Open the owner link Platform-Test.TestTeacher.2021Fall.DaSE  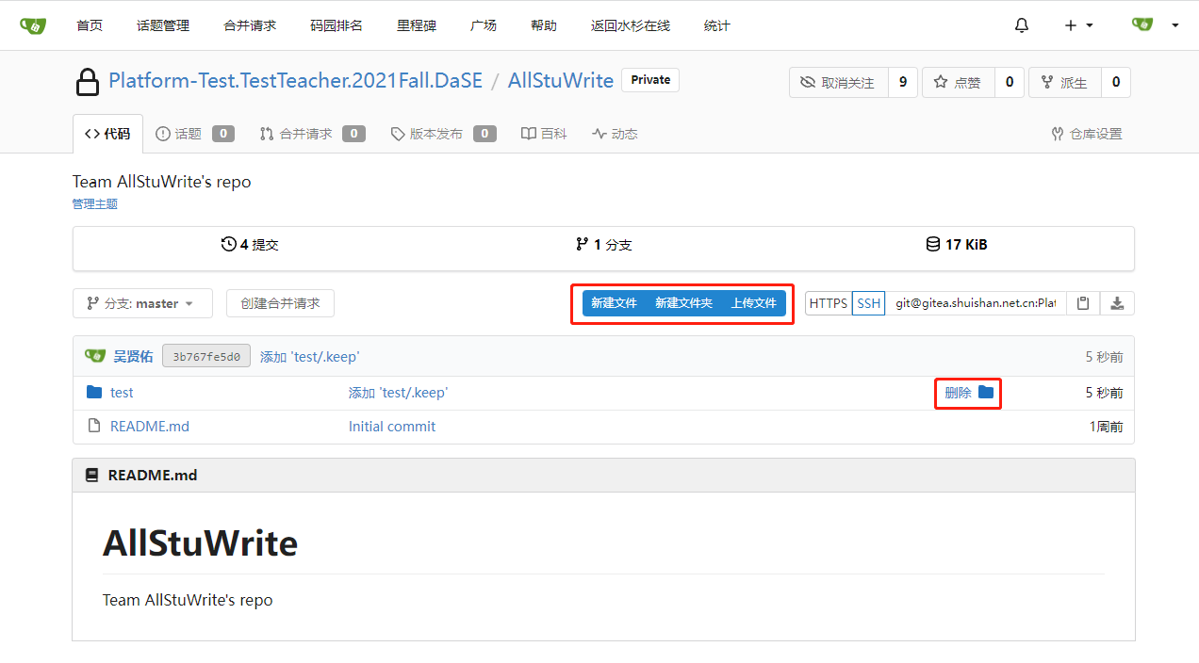pyautogui.click(x=295, y=81)
